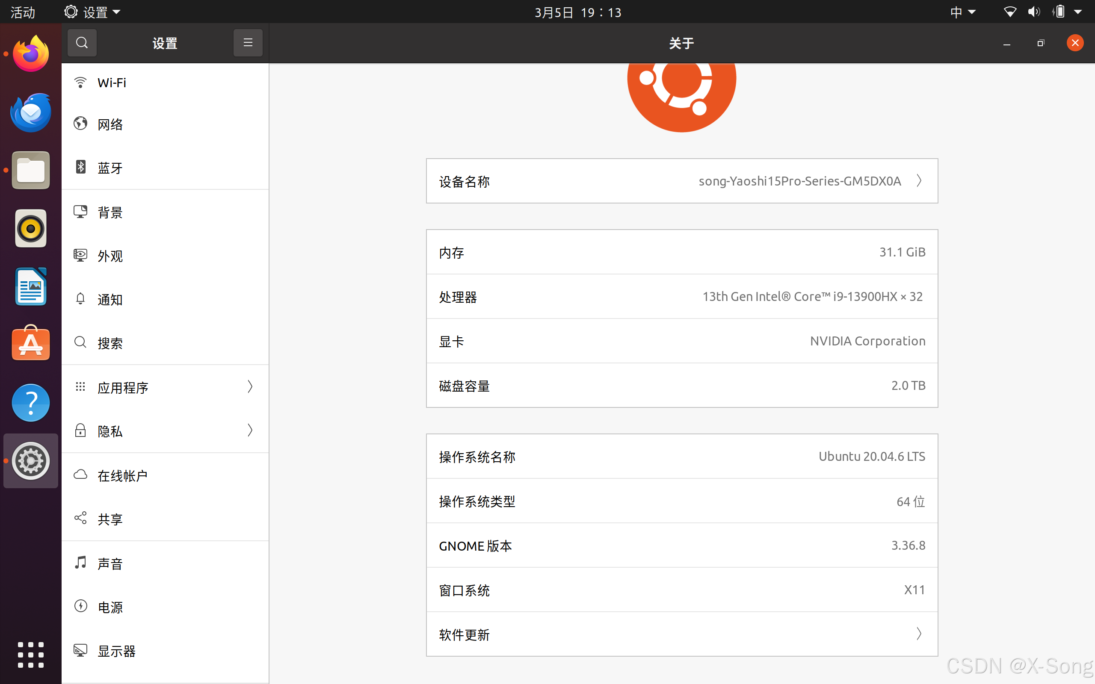Open Rhythmbox from the dock
This screenshot has width=1095, height=684.
tap(31, 228)
